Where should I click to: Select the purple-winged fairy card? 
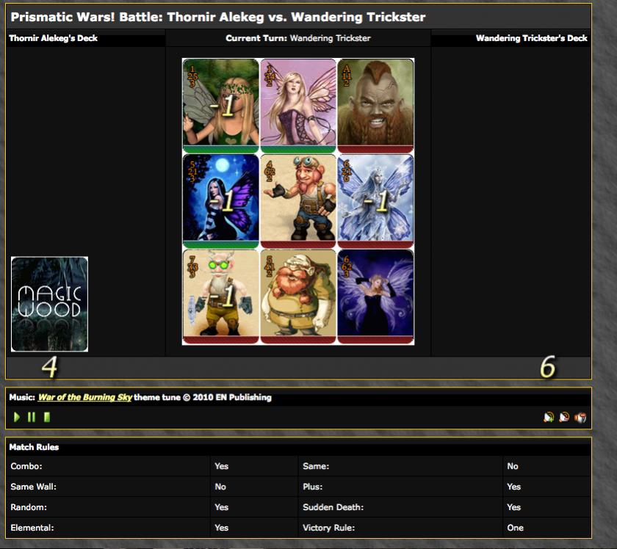[x=375, y=297]
